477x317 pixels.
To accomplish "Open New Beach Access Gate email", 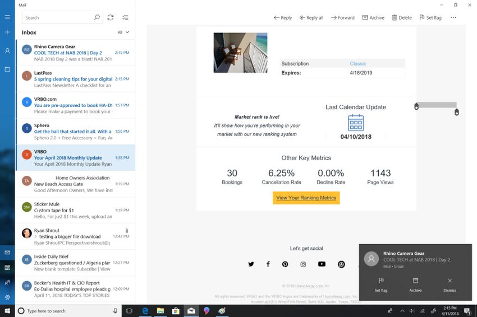I will coord(76,184).
